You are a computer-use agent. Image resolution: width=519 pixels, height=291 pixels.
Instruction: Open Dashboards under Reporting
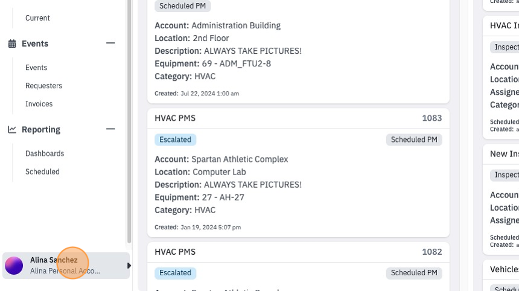tap(45, 153)
